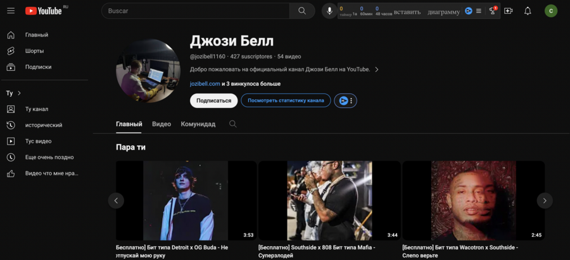The width and height of the screenshot is (570, 260).
Task: Open the three-dot menu by statistics button
Action: click(351, 101)
